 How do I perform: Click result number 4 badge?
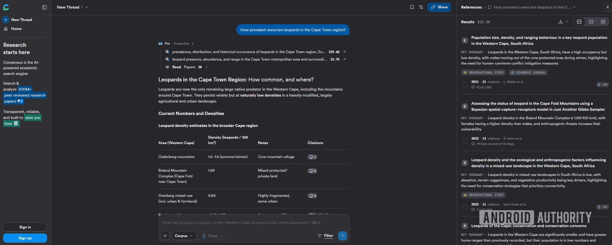coord(465,226)
